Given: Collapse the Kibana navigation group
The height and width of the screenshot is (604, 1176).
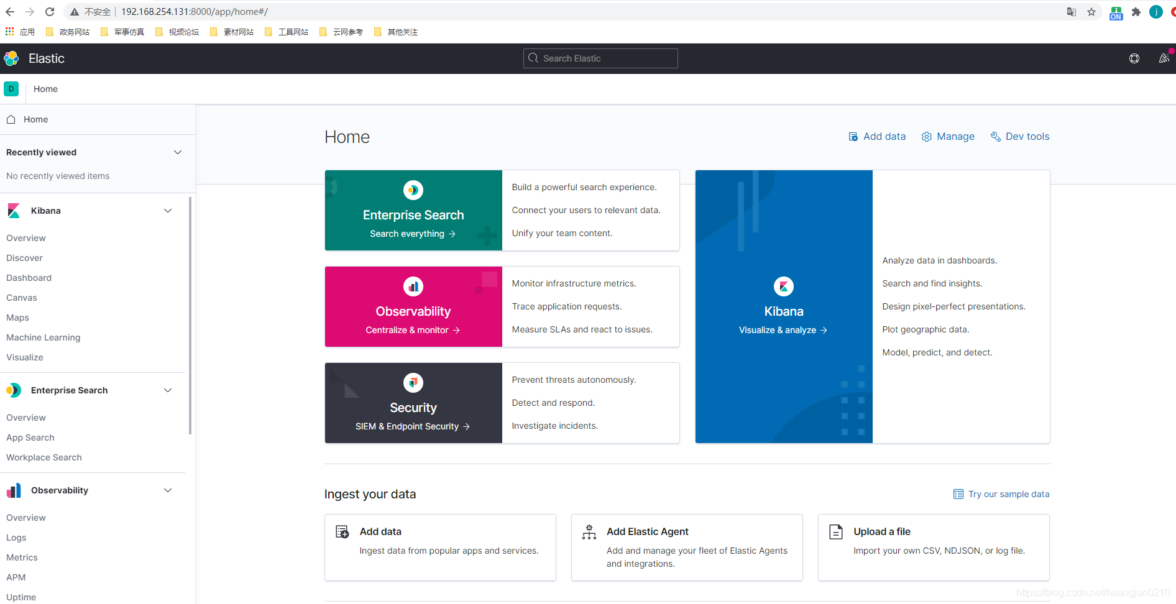Looking at the screenshot, I should pyautogui.click(x=168, y=211).
